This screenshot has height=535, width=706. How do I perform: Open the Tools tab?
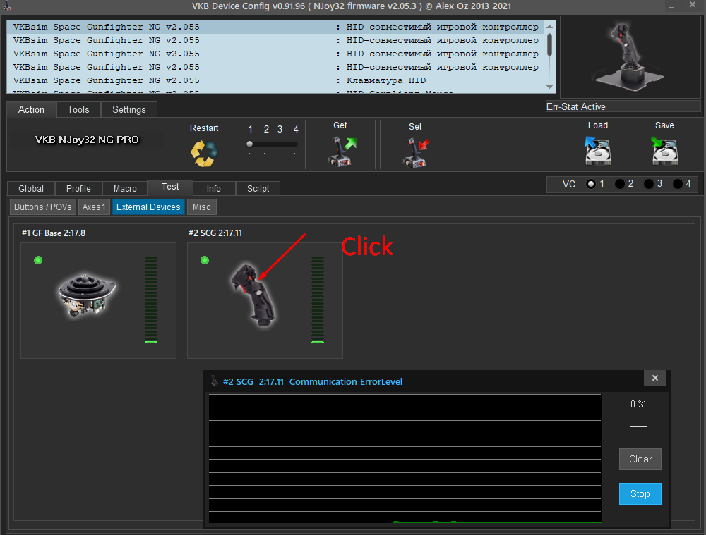(78, 109)
